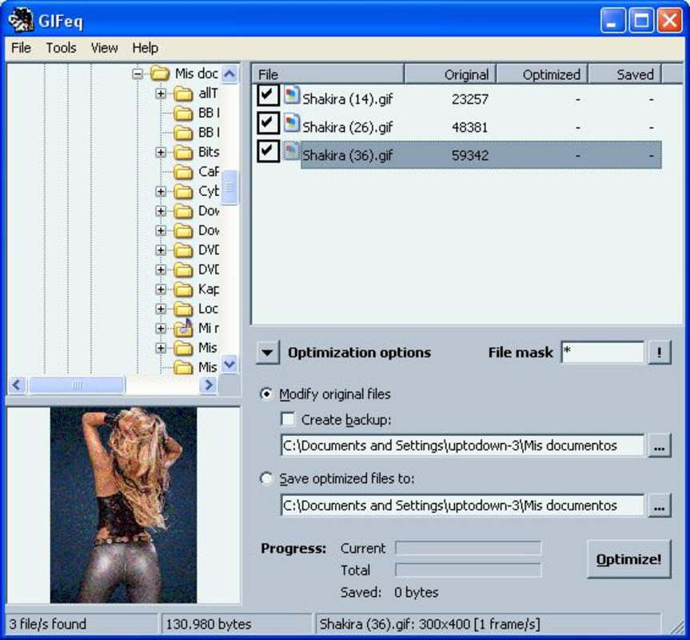This screenshot has height=640, width=690.
Task: Click the File mask input field
Action: tap(602, 352)
